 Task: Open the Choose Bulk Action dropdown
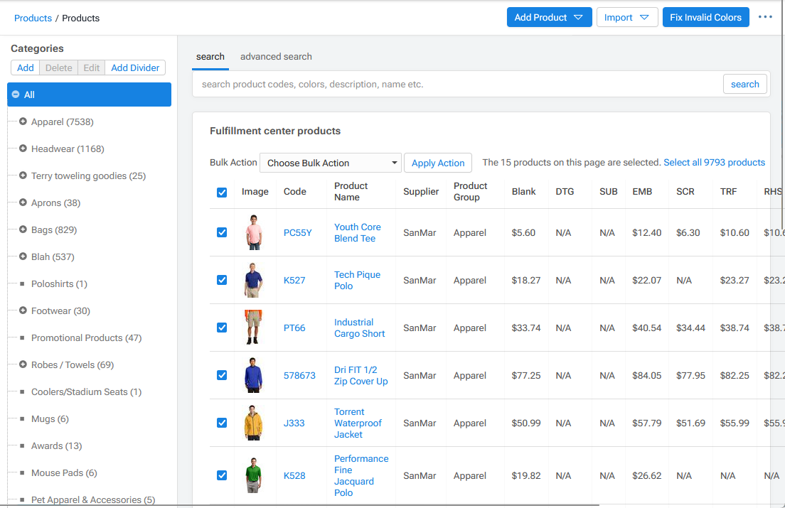coord(330,163)
